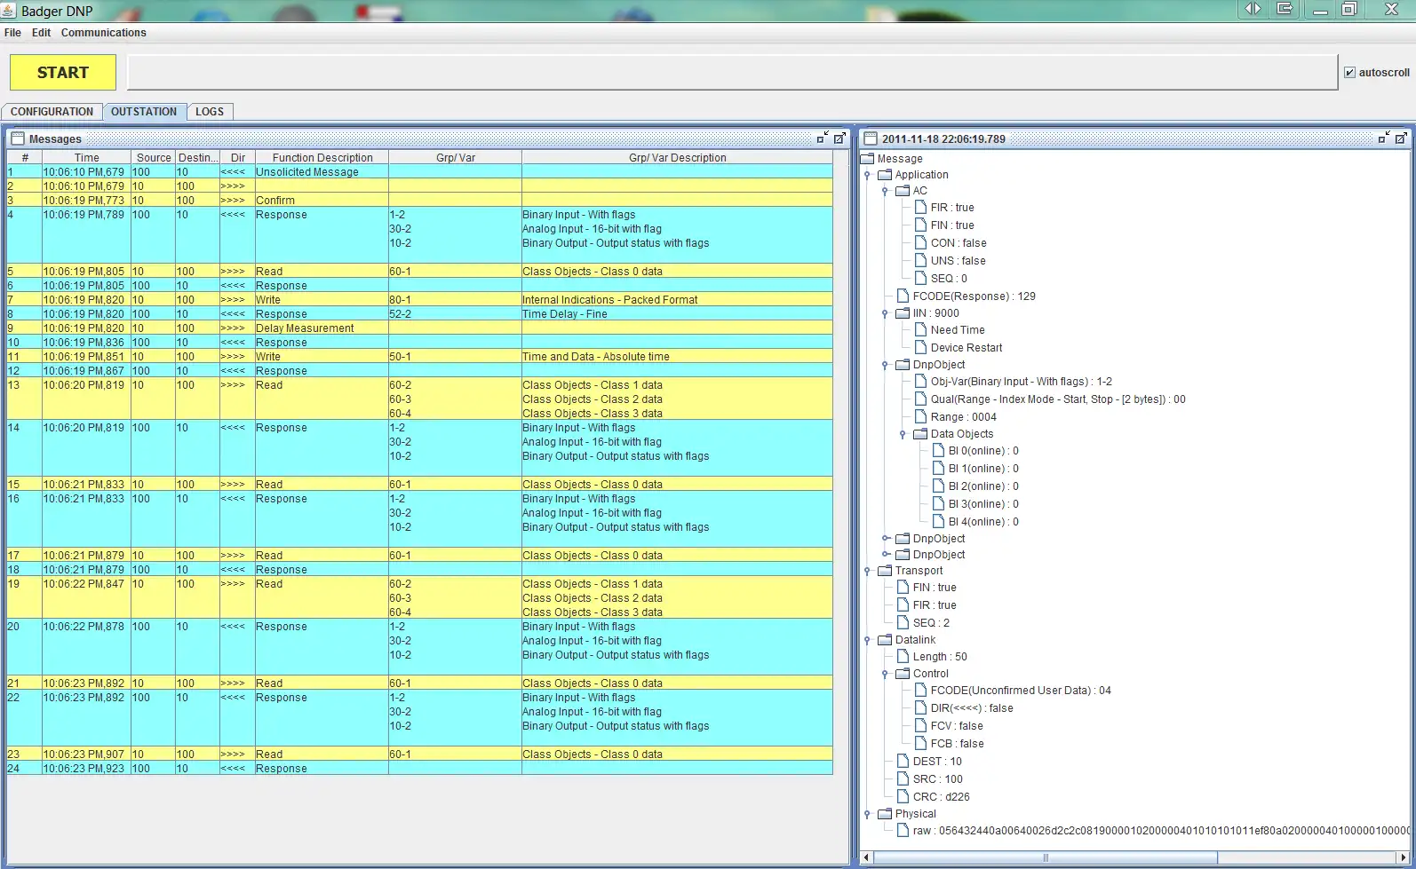This screenshot has width=1416, height=869.
Task: Detach the message detail panel
Action: (1383, 138)
